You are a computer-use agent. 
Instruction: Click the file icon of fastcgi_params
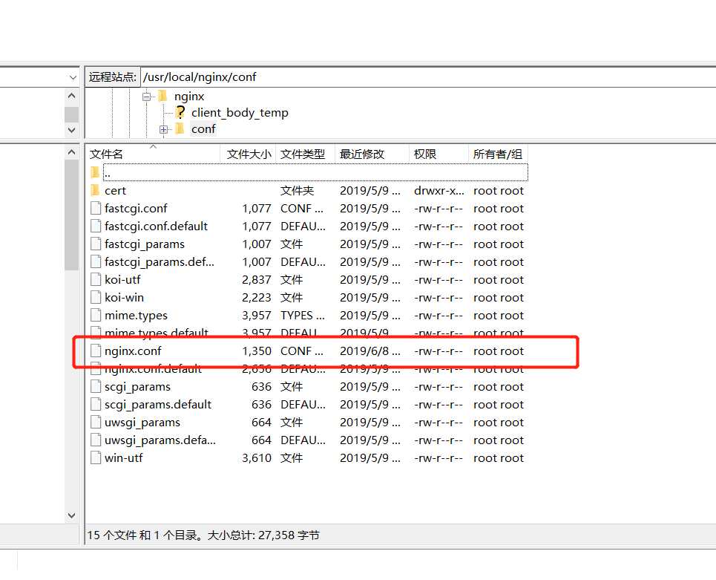[96, 244]
